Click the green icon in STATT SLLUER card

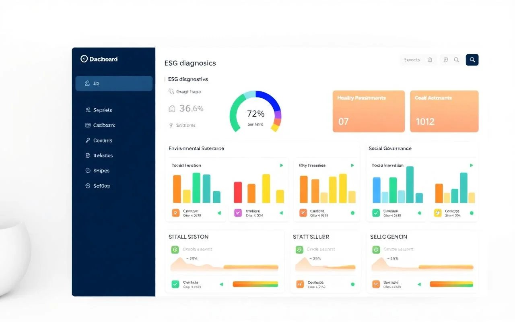coord(300,250)
